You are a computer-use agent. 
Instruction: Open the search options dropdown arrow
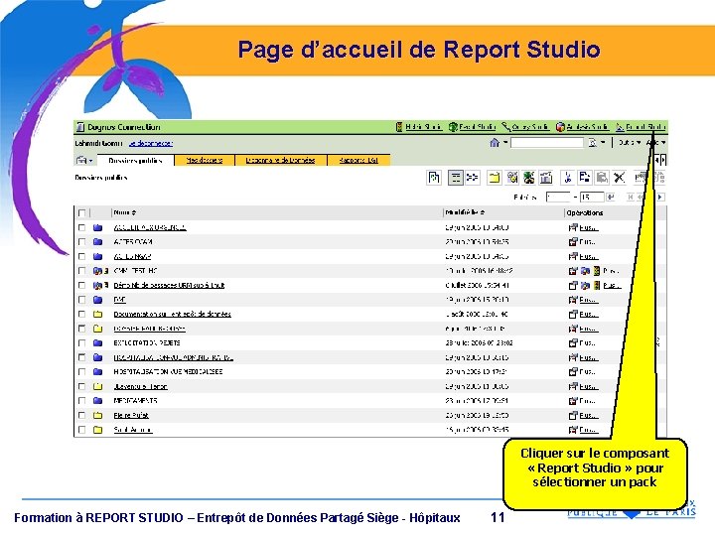[x=603, y=143]
